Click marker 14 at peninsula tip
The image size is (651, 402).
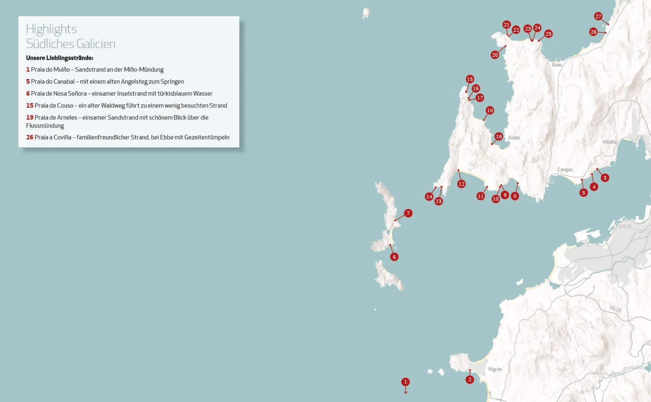(x=429, y=196)
